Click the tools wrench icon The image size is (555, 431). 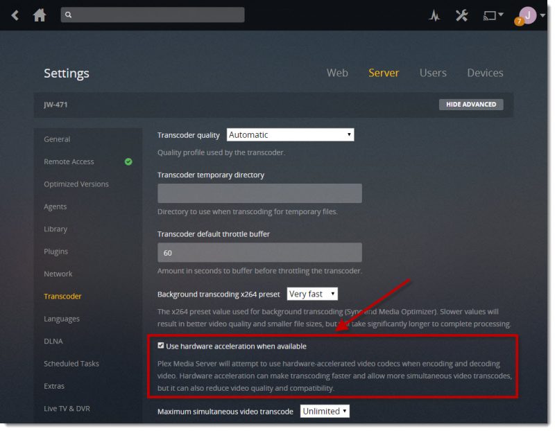click(x=462, y=14)
